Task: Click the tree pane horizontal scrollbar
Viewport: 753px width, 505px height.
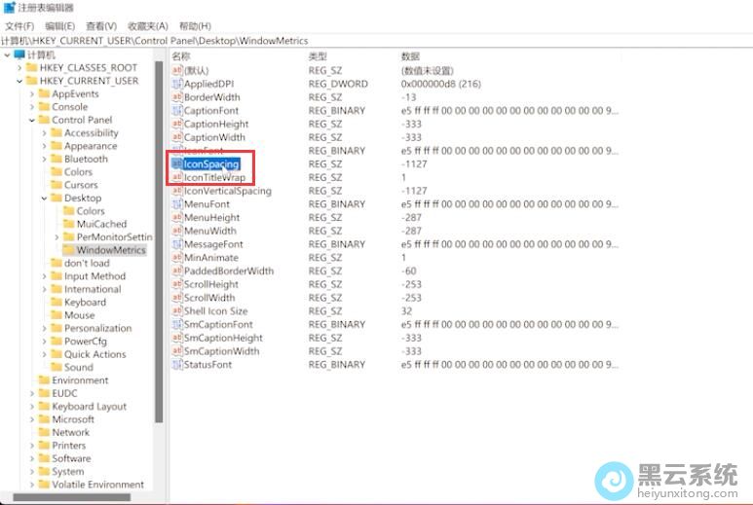Action: click(x=72, y=497)
